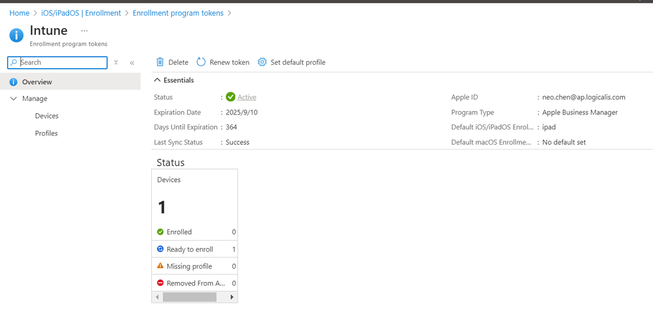Click the green Enrolled check icon

[160, 232]
